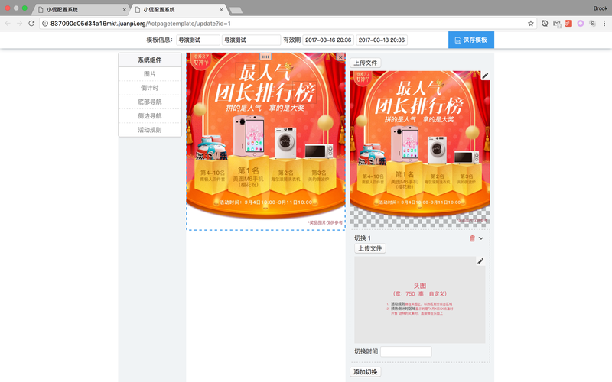Click the 模板信息 label
This screenshot has width=612, height=382.
[x=160, y=40]
